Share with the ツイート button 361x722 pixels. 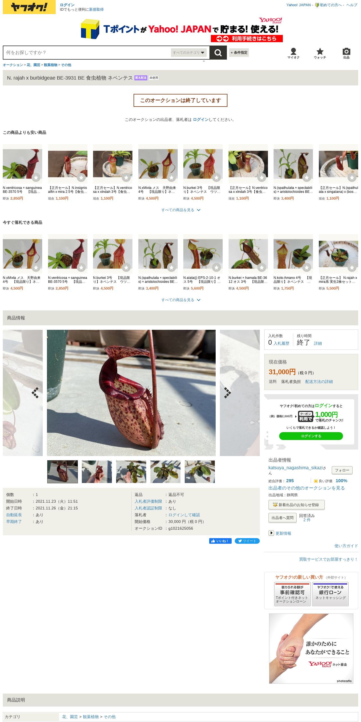pos(247,541)
